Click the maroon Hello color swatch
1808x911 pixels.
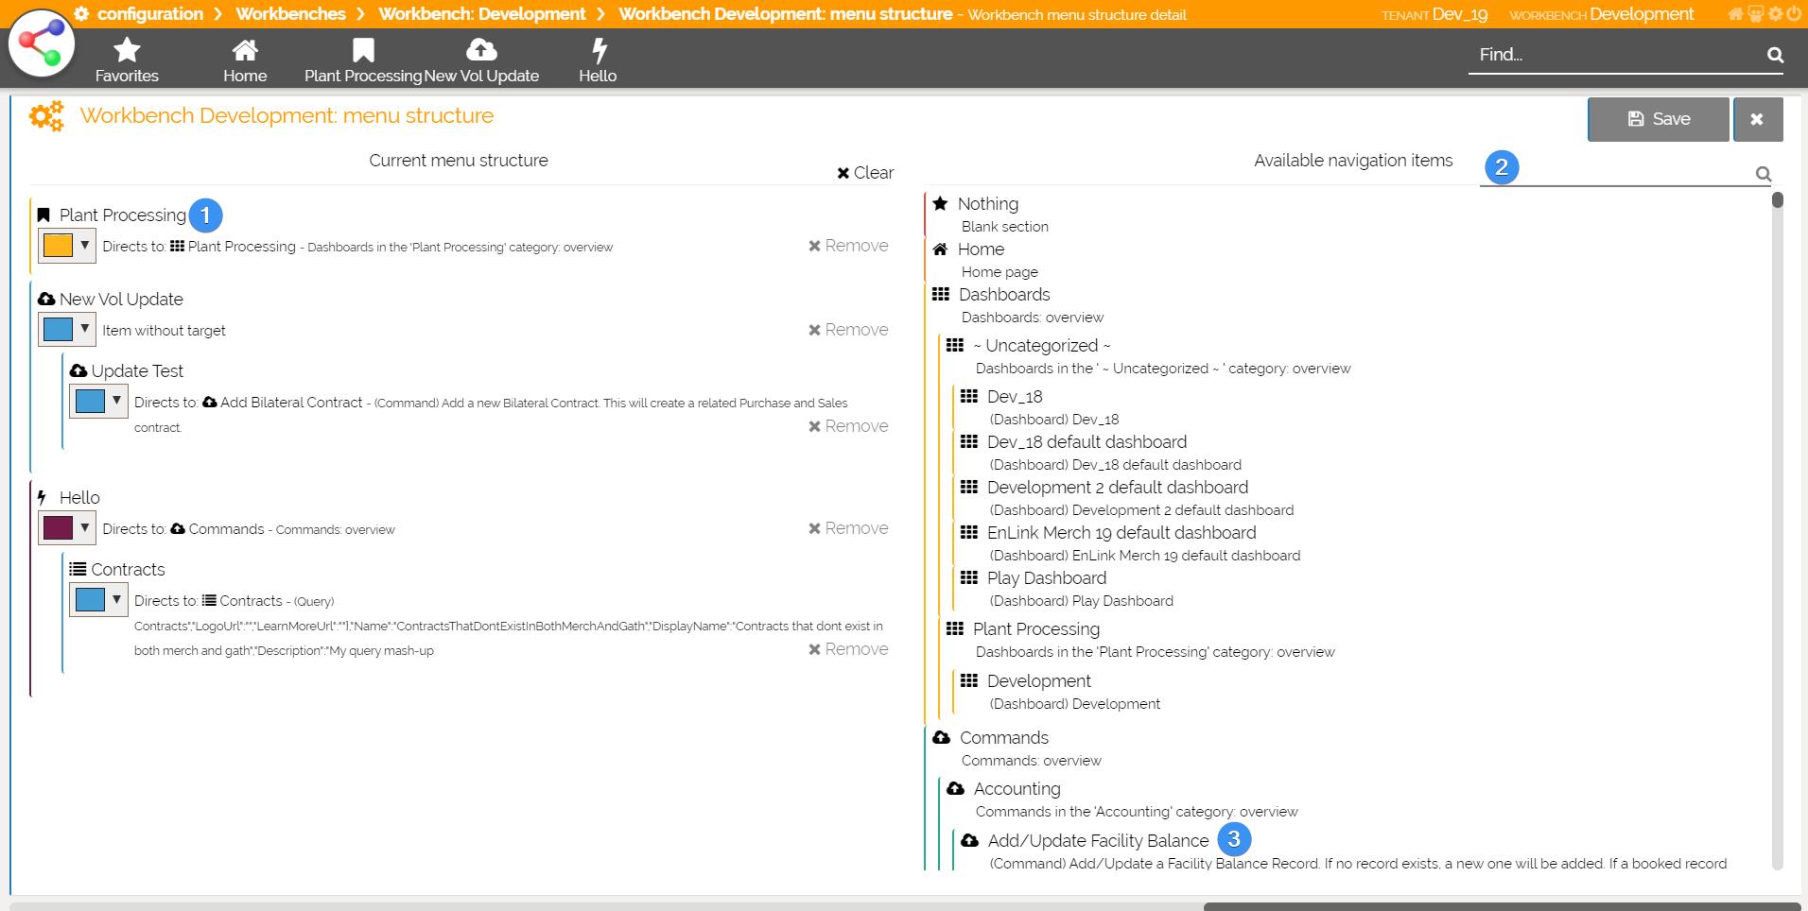[x=59, y=528]
